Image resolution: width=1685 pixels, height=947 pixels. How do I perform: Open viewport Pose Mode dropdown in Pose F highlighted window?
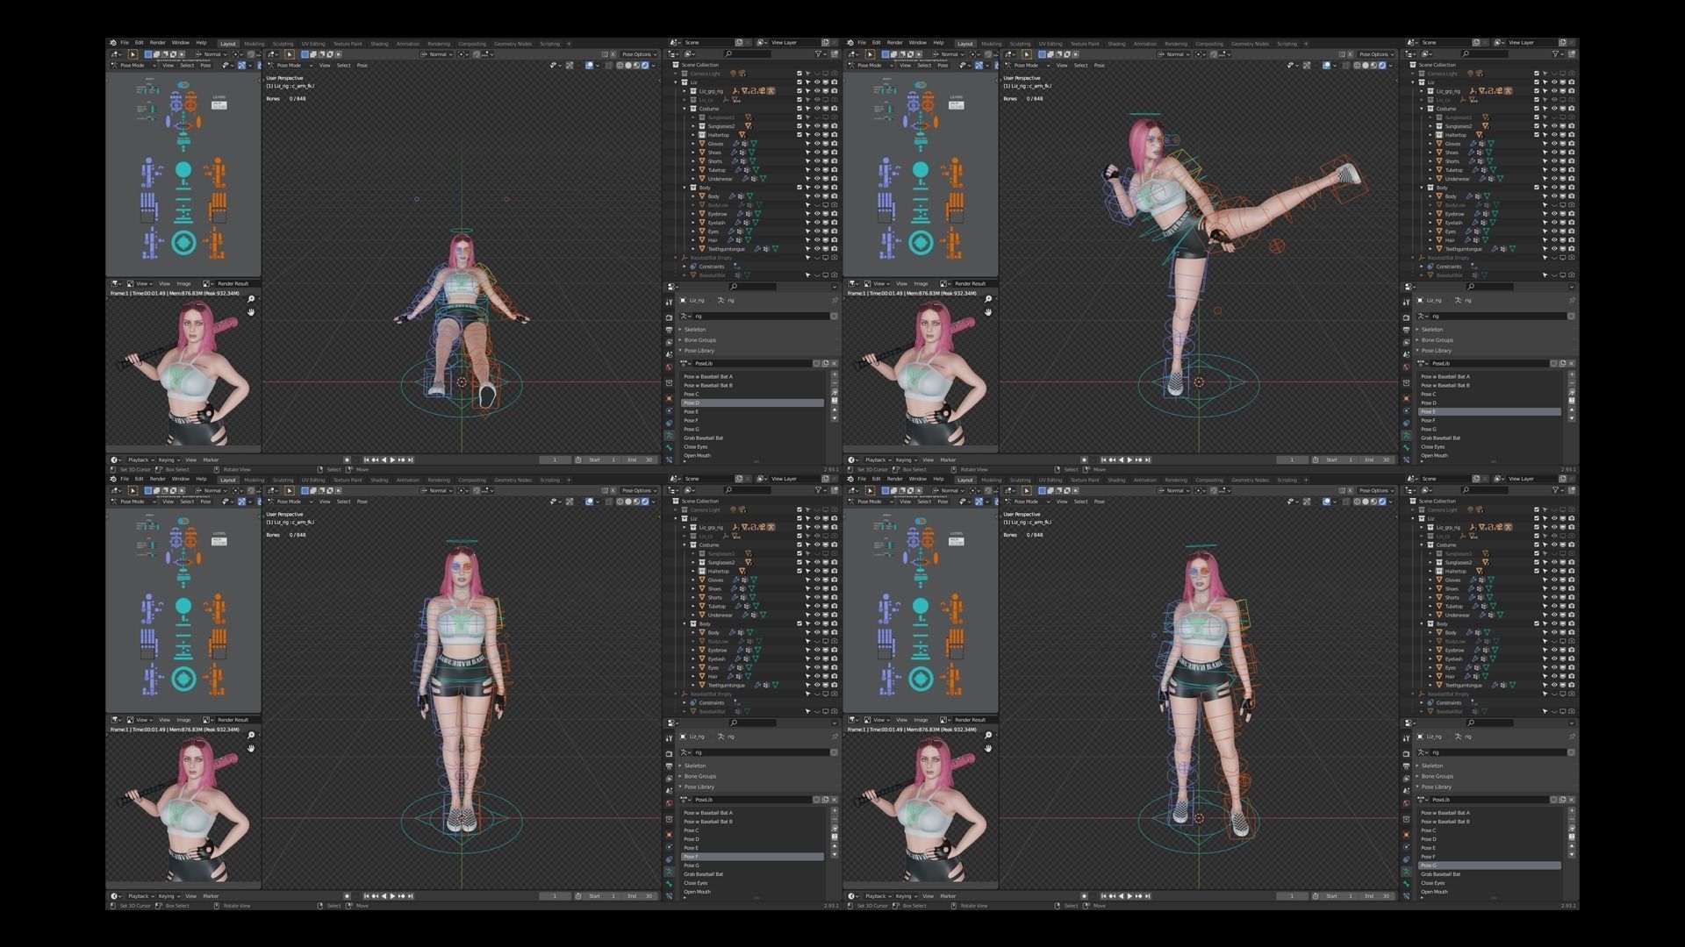(x=289, y=502)
